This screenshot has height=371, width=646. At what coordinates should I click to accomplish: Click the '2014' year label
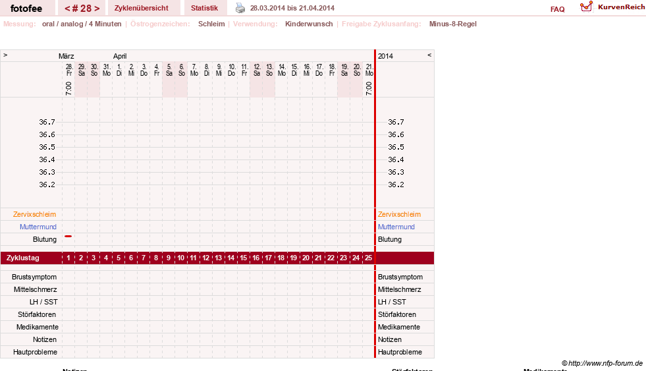pyautogui.click(x=386, y=56)
